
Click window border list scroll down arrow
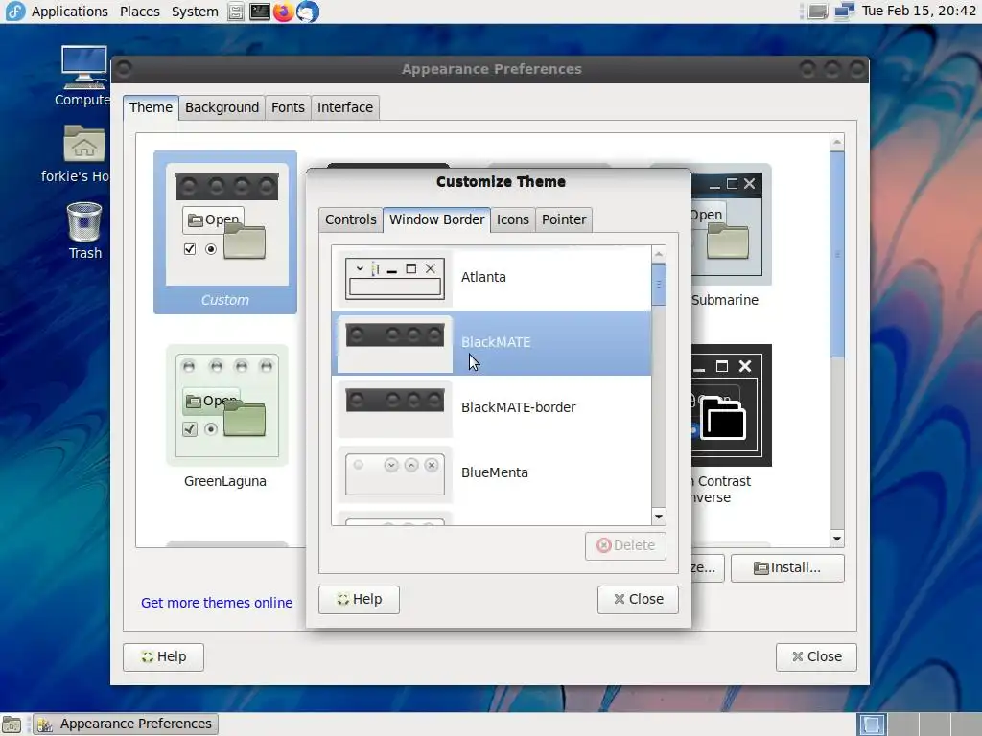tap(658, 517)
